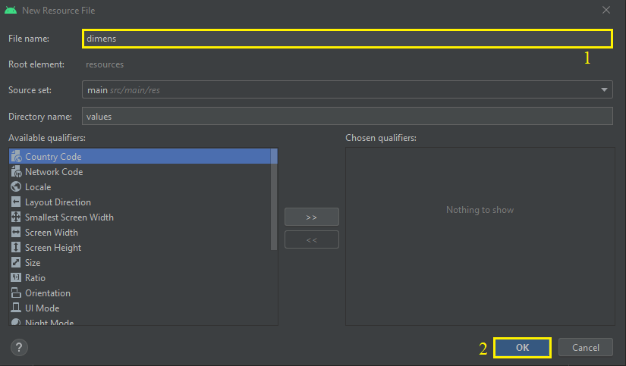The width and height of the screenshot is (626, 366).
Task: Add qualifier with the >> button
Action: click(x=311, y=217)
